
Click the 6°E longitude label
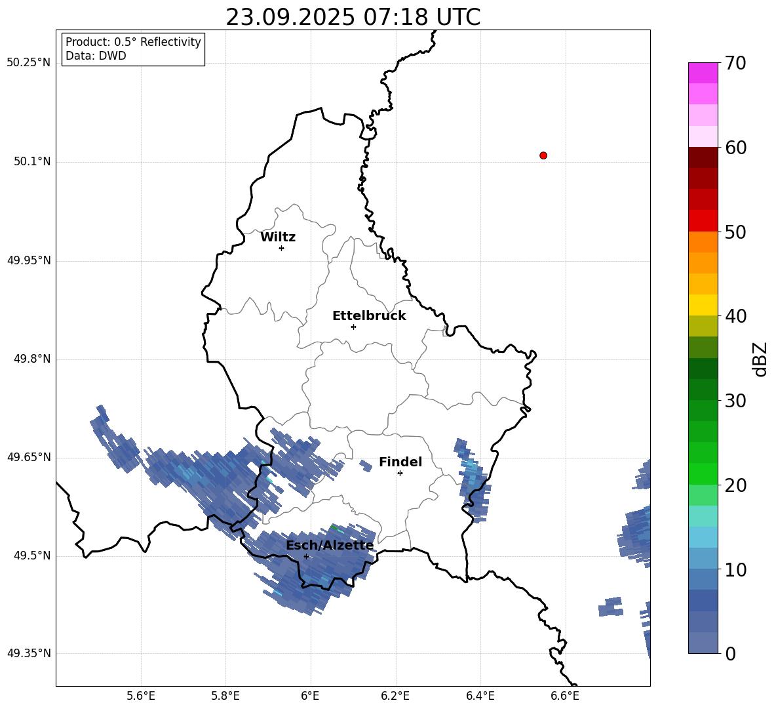(310, 696)
